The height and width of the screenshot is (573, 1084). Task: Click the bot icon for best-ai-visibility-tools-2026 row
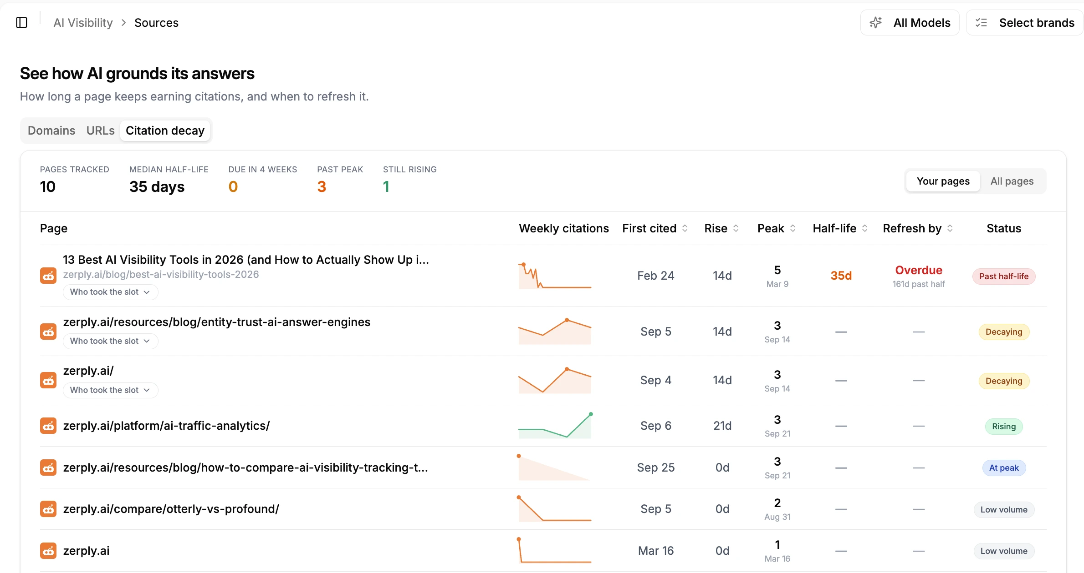click(x=48, y=276)
